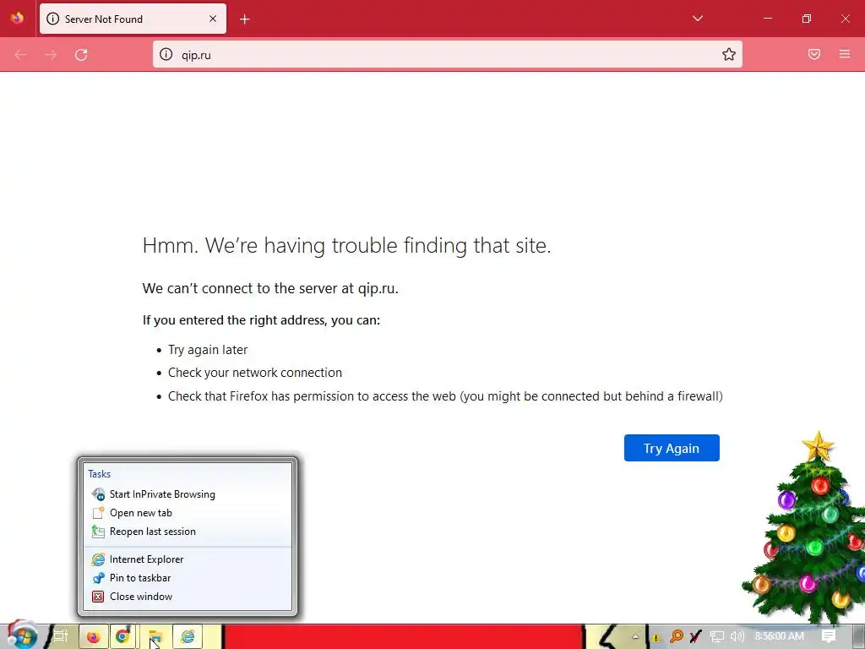This screenshot has width=865, height=649.
Task: Open Chrome from the taskbar
Action: pos(123,637)
